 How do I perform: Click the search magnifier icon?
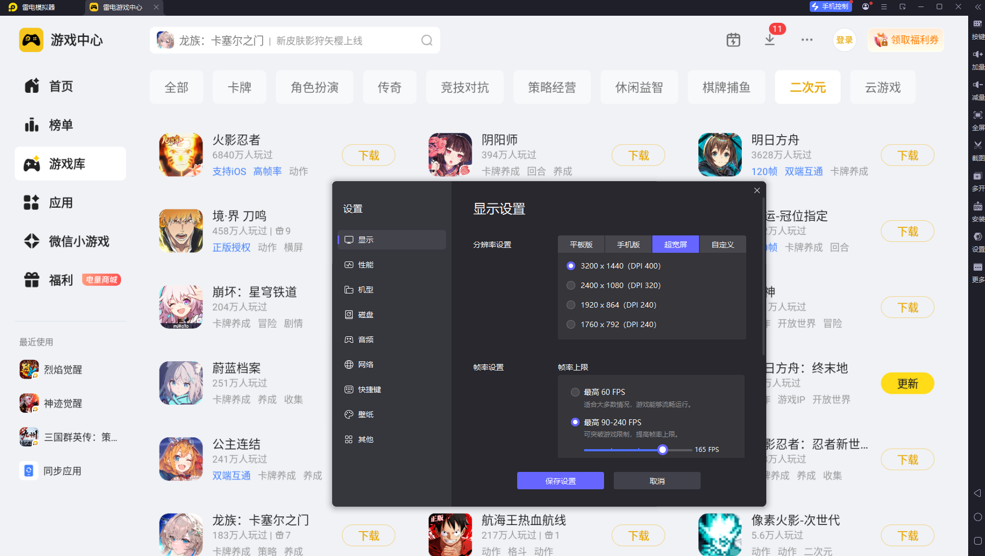pyautogui.click(x=427, y=41)
